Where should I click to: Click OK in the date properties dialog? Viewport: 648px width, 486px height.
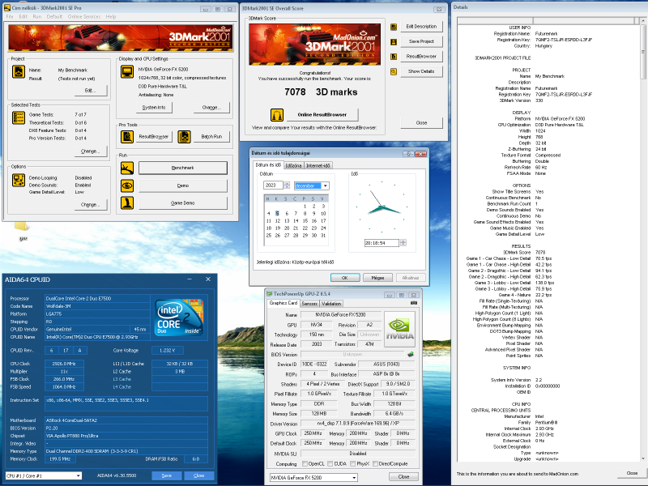click(345, 278)
